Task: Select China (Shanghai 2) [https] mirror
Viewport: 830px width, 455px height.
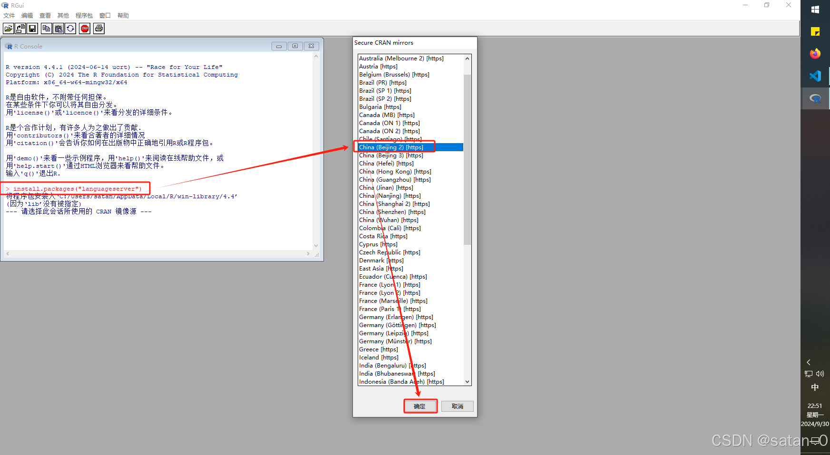Action: point(410,204)
